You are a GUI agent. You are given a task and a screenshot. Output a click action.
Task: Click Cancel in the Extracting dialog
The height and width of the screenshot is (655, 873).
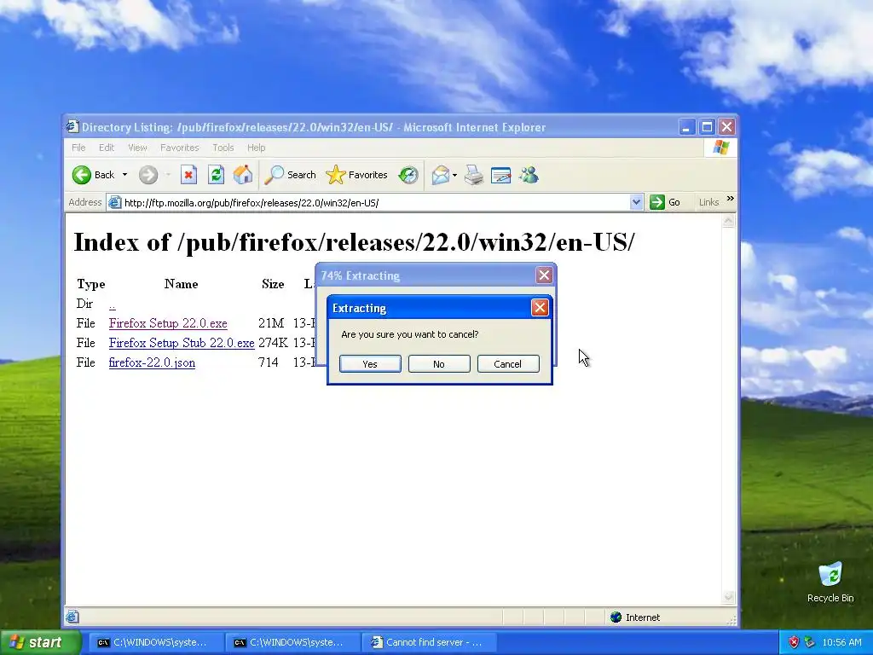(508, 363)
